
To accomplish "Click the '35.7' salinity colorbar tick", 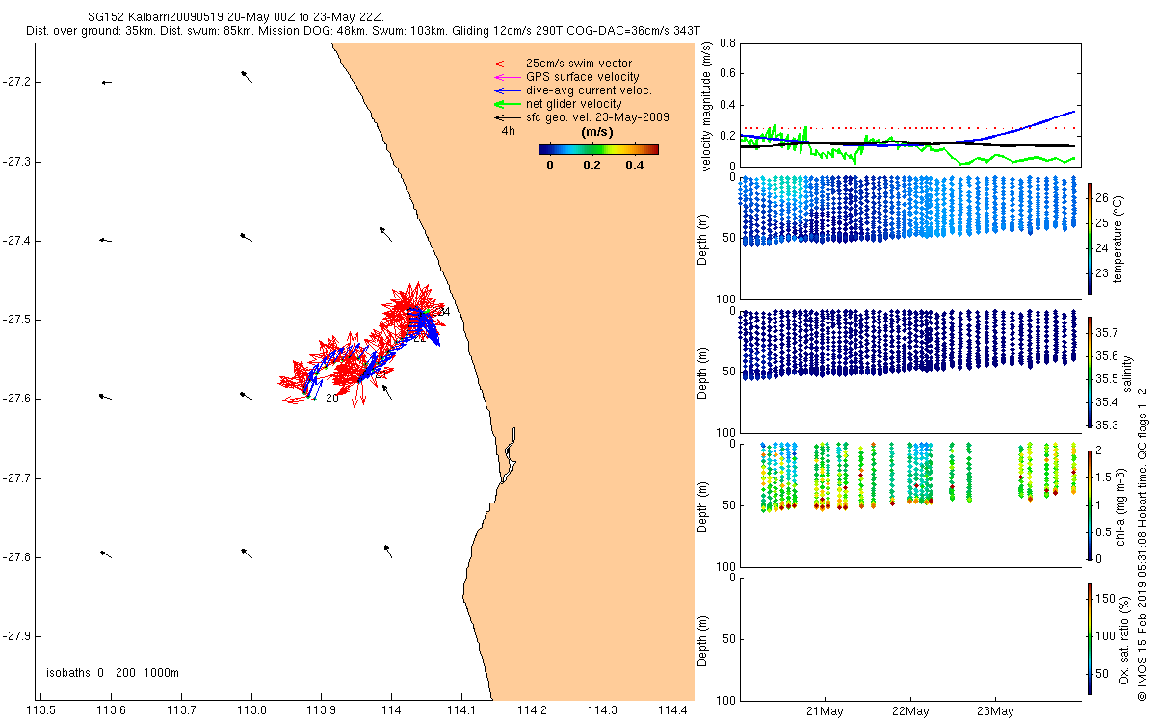I will pyautogui.click(x=1107, y=333).
